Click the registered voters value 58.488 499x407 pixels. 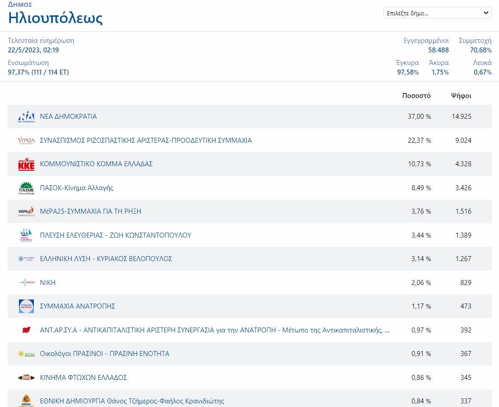(x=439, y=50)
